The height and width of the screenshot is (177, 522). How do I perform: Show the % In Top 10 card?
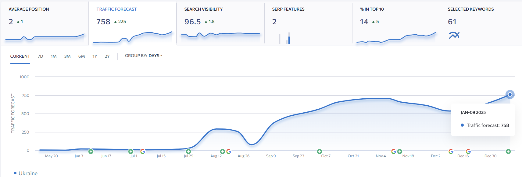coord(396,23)
